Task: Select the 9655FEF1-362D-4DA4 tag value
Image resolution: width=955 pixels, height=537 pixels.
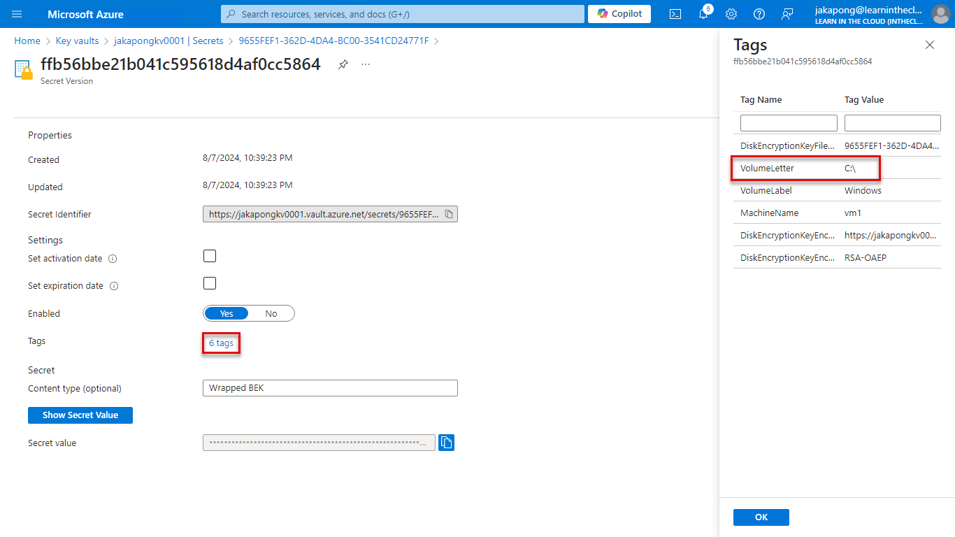Action: 891,146
